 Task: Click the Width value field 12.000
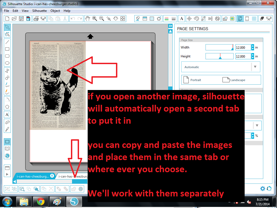click(x=243, y=47)
